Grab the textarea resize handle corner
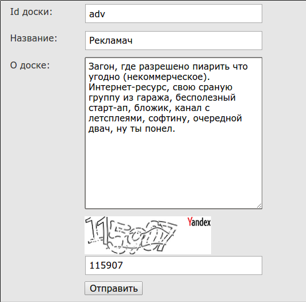This screenshot has width=306, height=302. click(x=259, y=205)
